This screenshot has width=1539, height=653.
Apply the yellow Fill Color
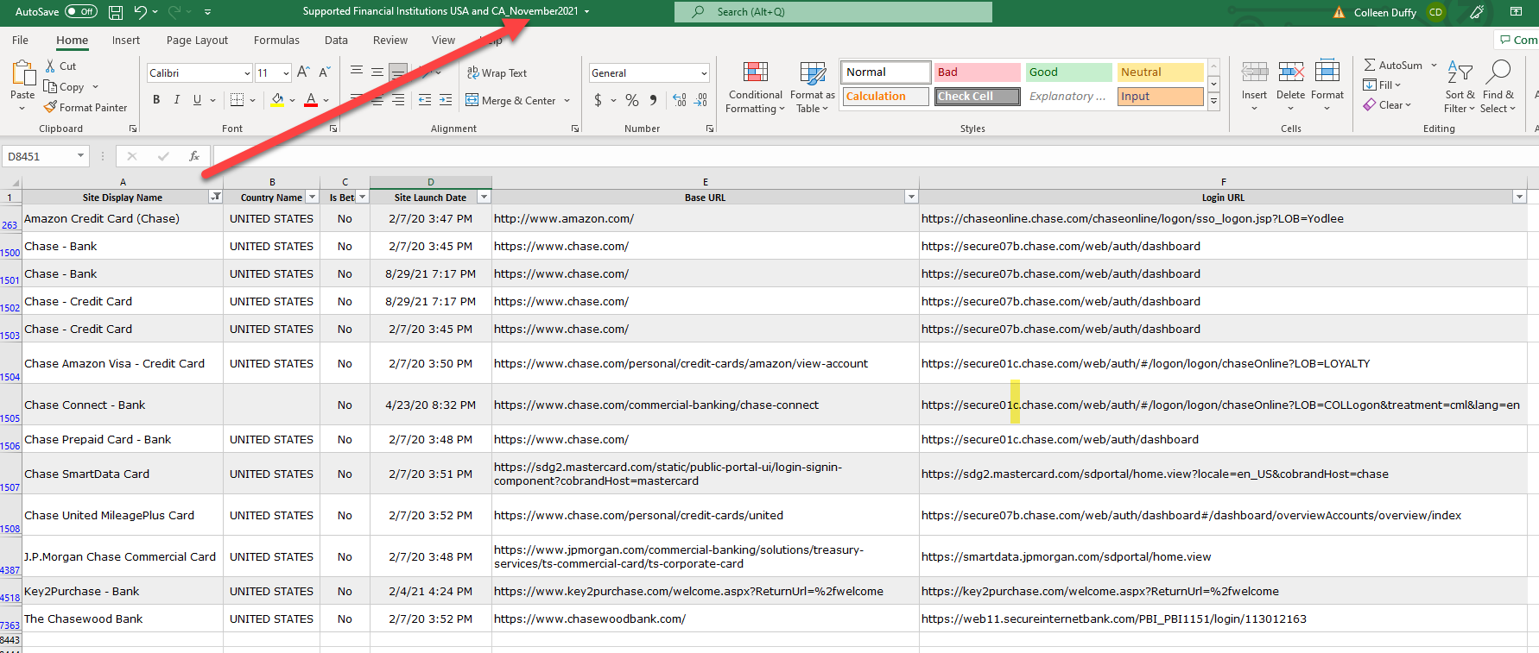pyautogui.click(x=277, y=100)
